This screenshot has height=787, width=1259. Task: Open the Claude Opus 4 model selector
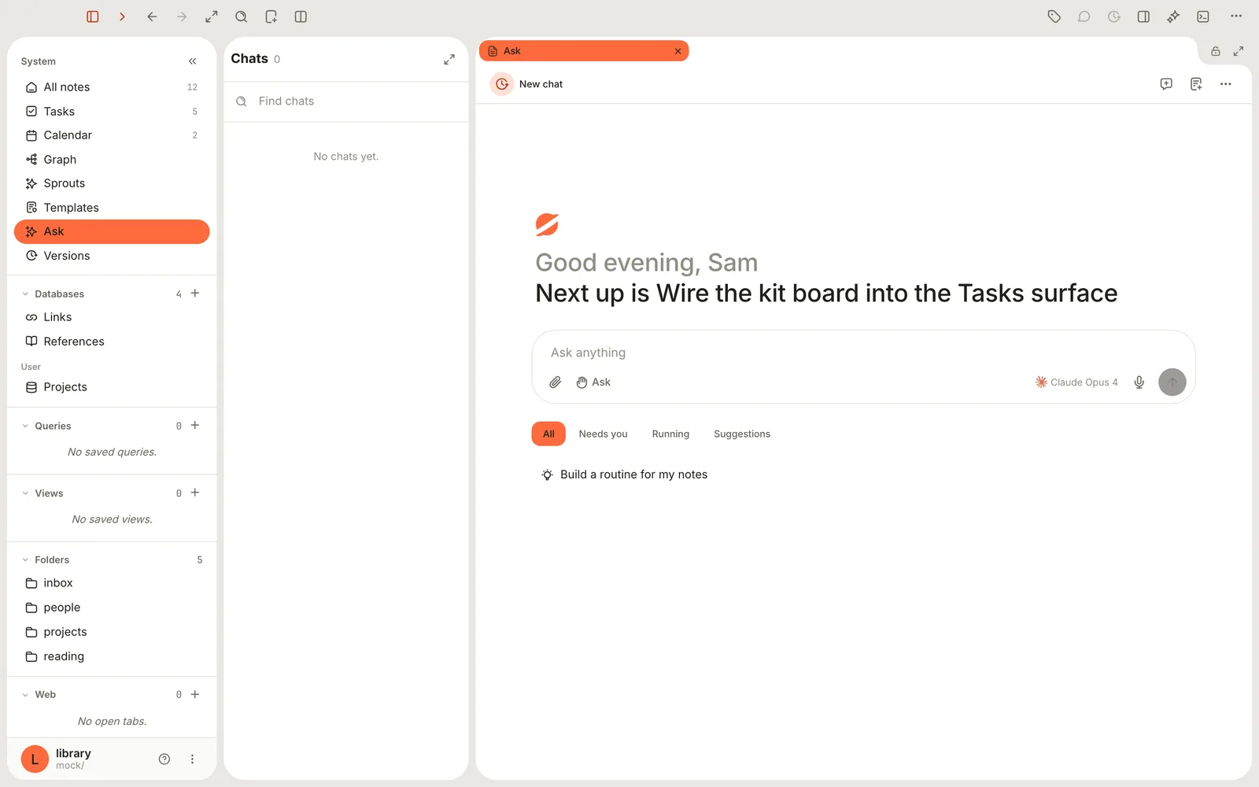(x=1076, y=382)
